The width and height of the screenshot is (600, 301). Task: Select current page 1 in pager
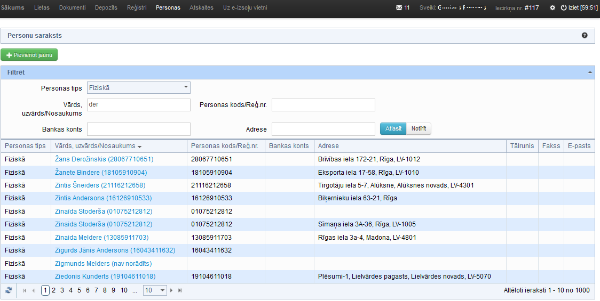click(45, 290)
